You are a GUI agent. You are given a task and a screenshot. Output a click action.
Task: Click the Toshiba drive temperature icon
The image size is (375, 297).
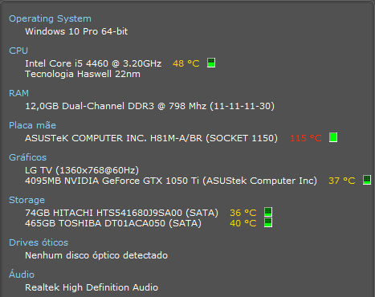click(268, 222)
